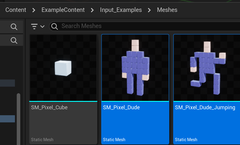Open the ExampleContent breadcrumb folder
Image resolution: width=240 pixels, height=145 pixels.
click(x=63, y=10)
